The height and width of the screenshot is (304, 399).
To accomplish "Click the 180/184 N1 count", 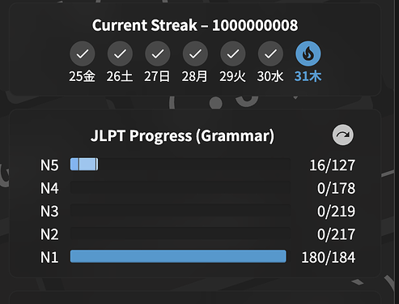I will click(329, 257).
